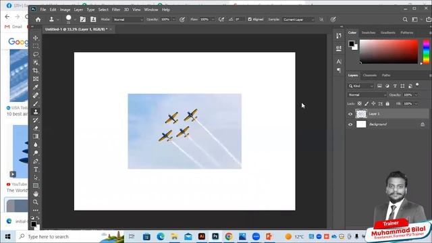Viewport: 432px width, 243px height.
Task: Select the Path Selection tool
Action: pyautogui.click(x=36, y=178)
